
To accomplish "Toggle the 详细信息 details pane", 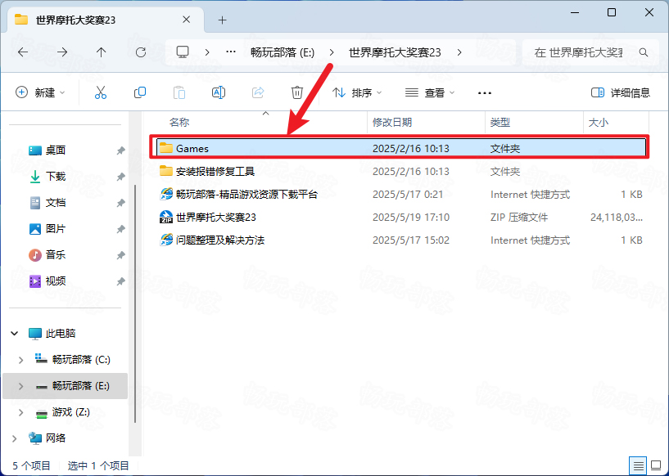I will (x=621, y=92).
